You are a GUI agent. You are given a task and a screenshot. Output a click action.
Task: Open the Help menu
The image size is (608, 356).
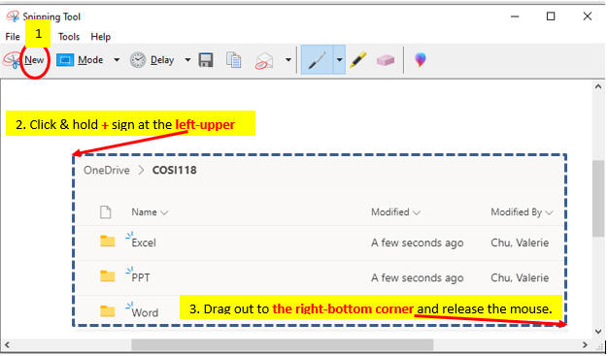click(101, 37)
